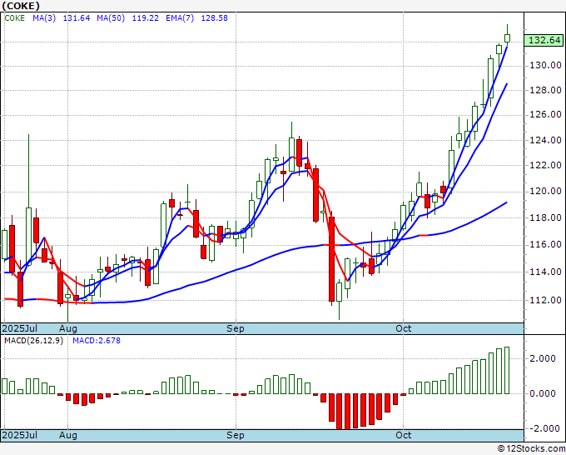Viewport: 566px width, 455px height.
Task: Click the Oct label on MACD axis
Action: pyautogui.click(x=403, y=435)
